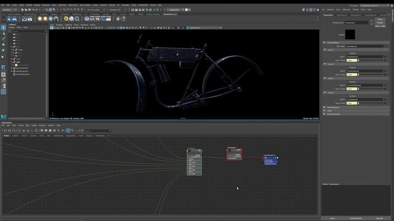Expand the first collapsed section below Layer 4
The height and width of the screenshot is (221, 394).
pos(324,107)
